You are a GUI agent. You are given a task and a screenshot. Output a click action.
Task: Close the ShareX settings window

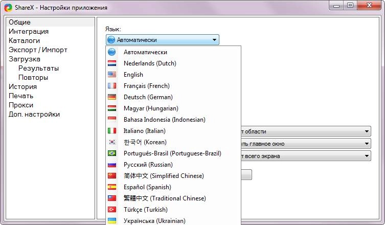tap(369, 6)
